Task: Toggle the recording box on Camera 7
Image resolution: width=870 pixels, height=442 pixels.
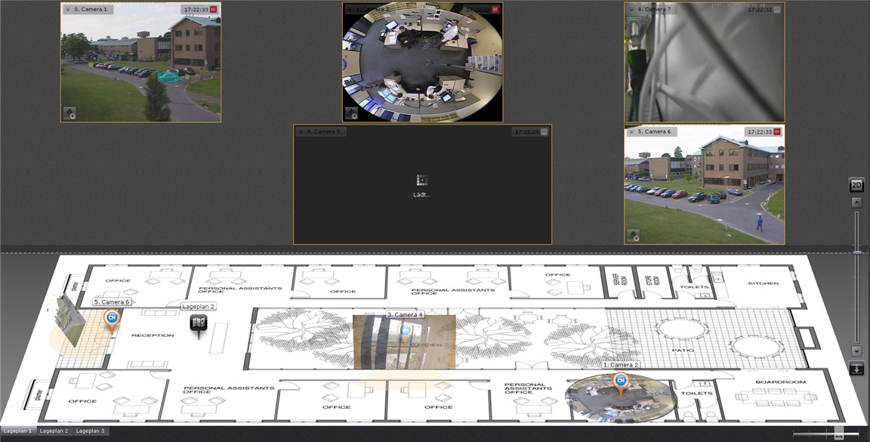Action: [x=777, y=10]
